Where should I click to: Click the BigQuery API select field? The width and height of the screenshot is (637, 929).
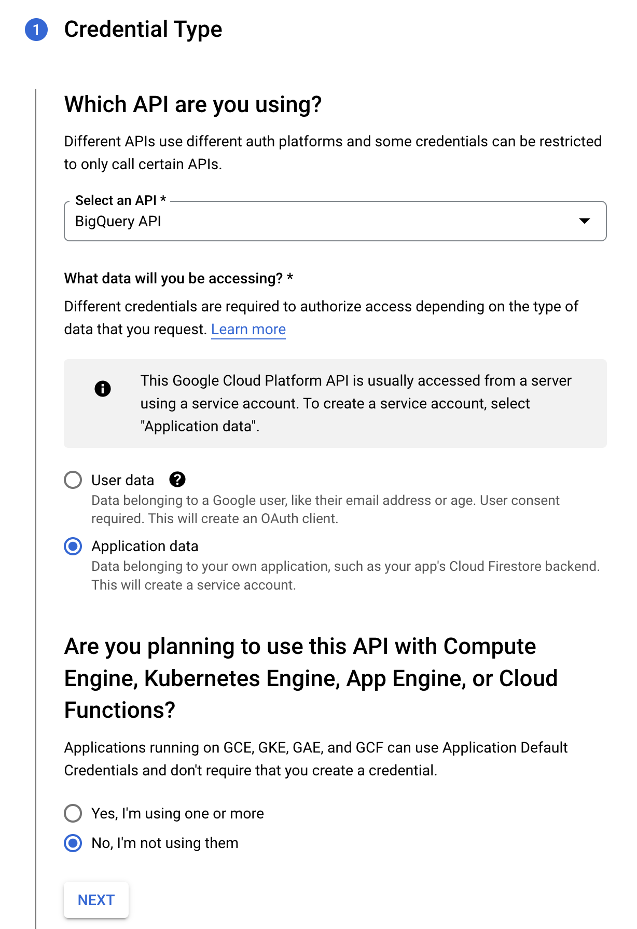point(335,221)
